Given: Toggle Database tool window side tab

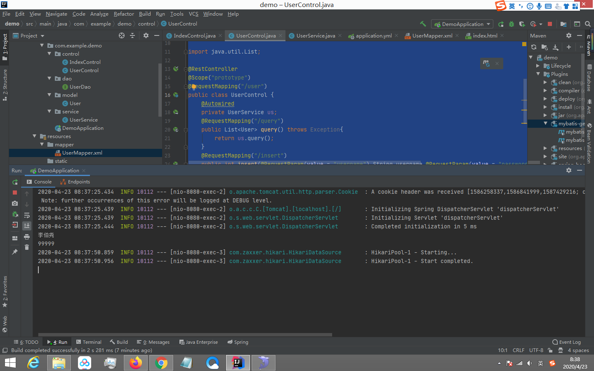Looking at the screenshot, I should pos(589,77).
